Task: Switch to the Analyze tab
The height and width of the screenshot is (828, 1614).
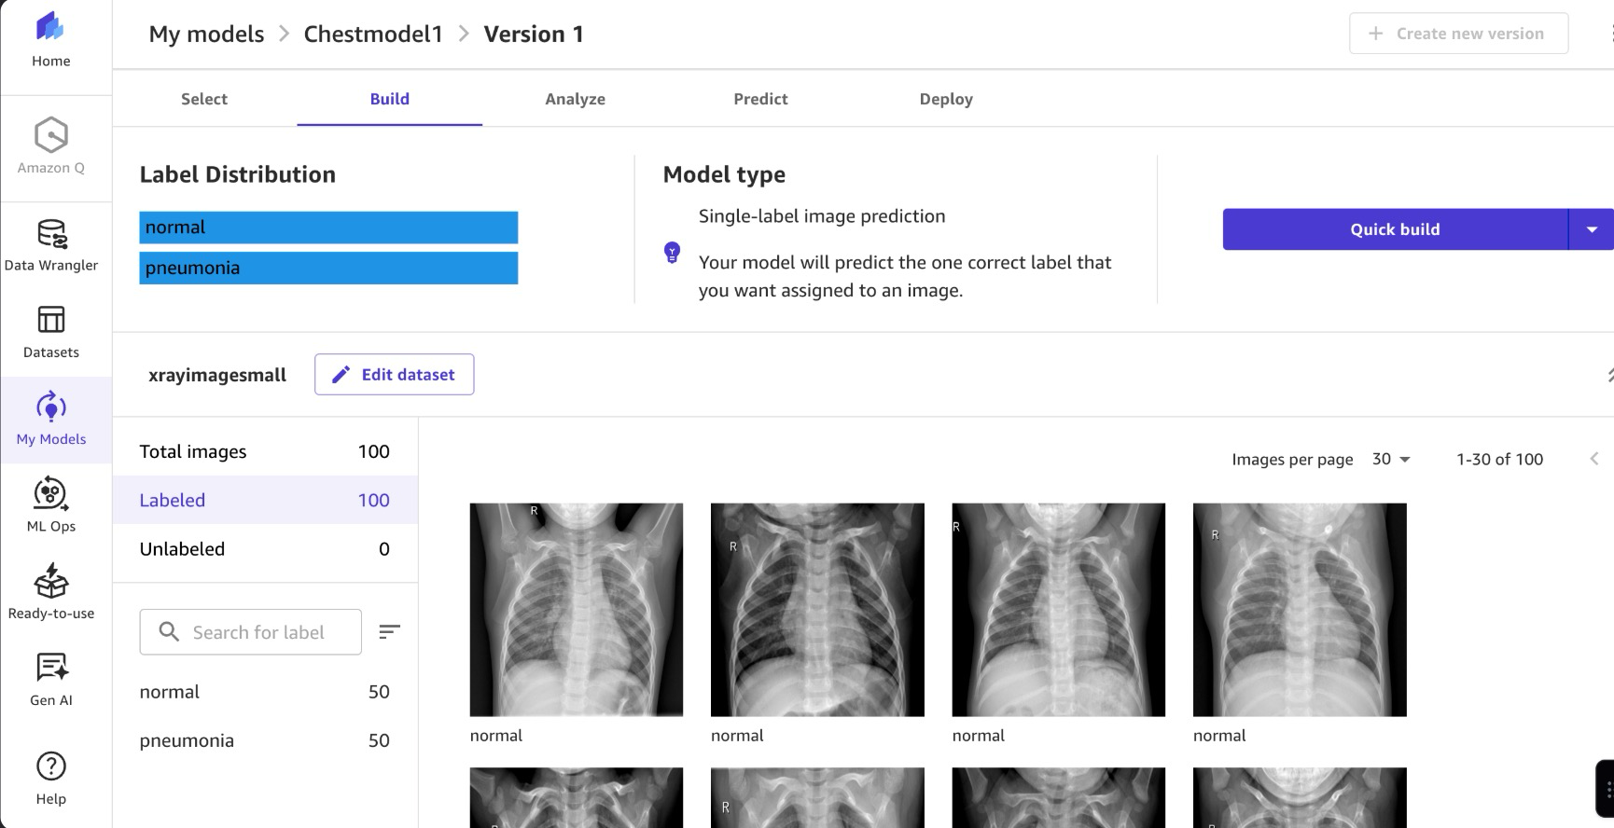Action: pos(575,99)
